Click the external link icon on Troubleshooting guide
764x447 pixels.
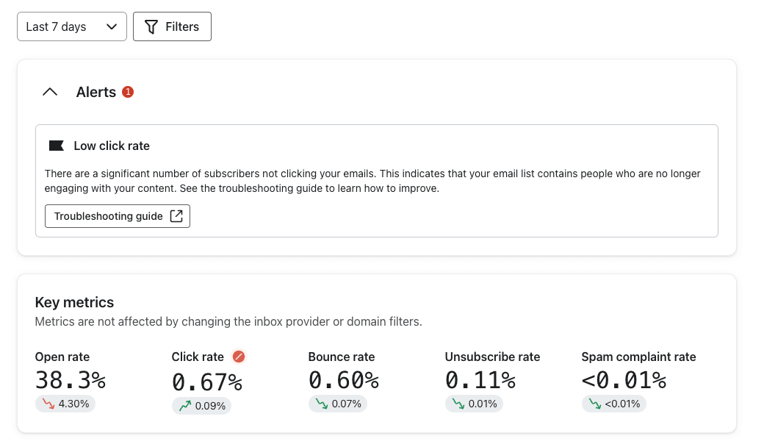click(x=176, y=216)
